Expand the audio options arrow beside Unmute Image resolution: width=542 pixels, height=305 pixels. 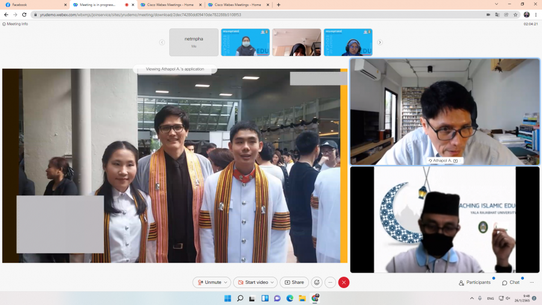[226, 282]
